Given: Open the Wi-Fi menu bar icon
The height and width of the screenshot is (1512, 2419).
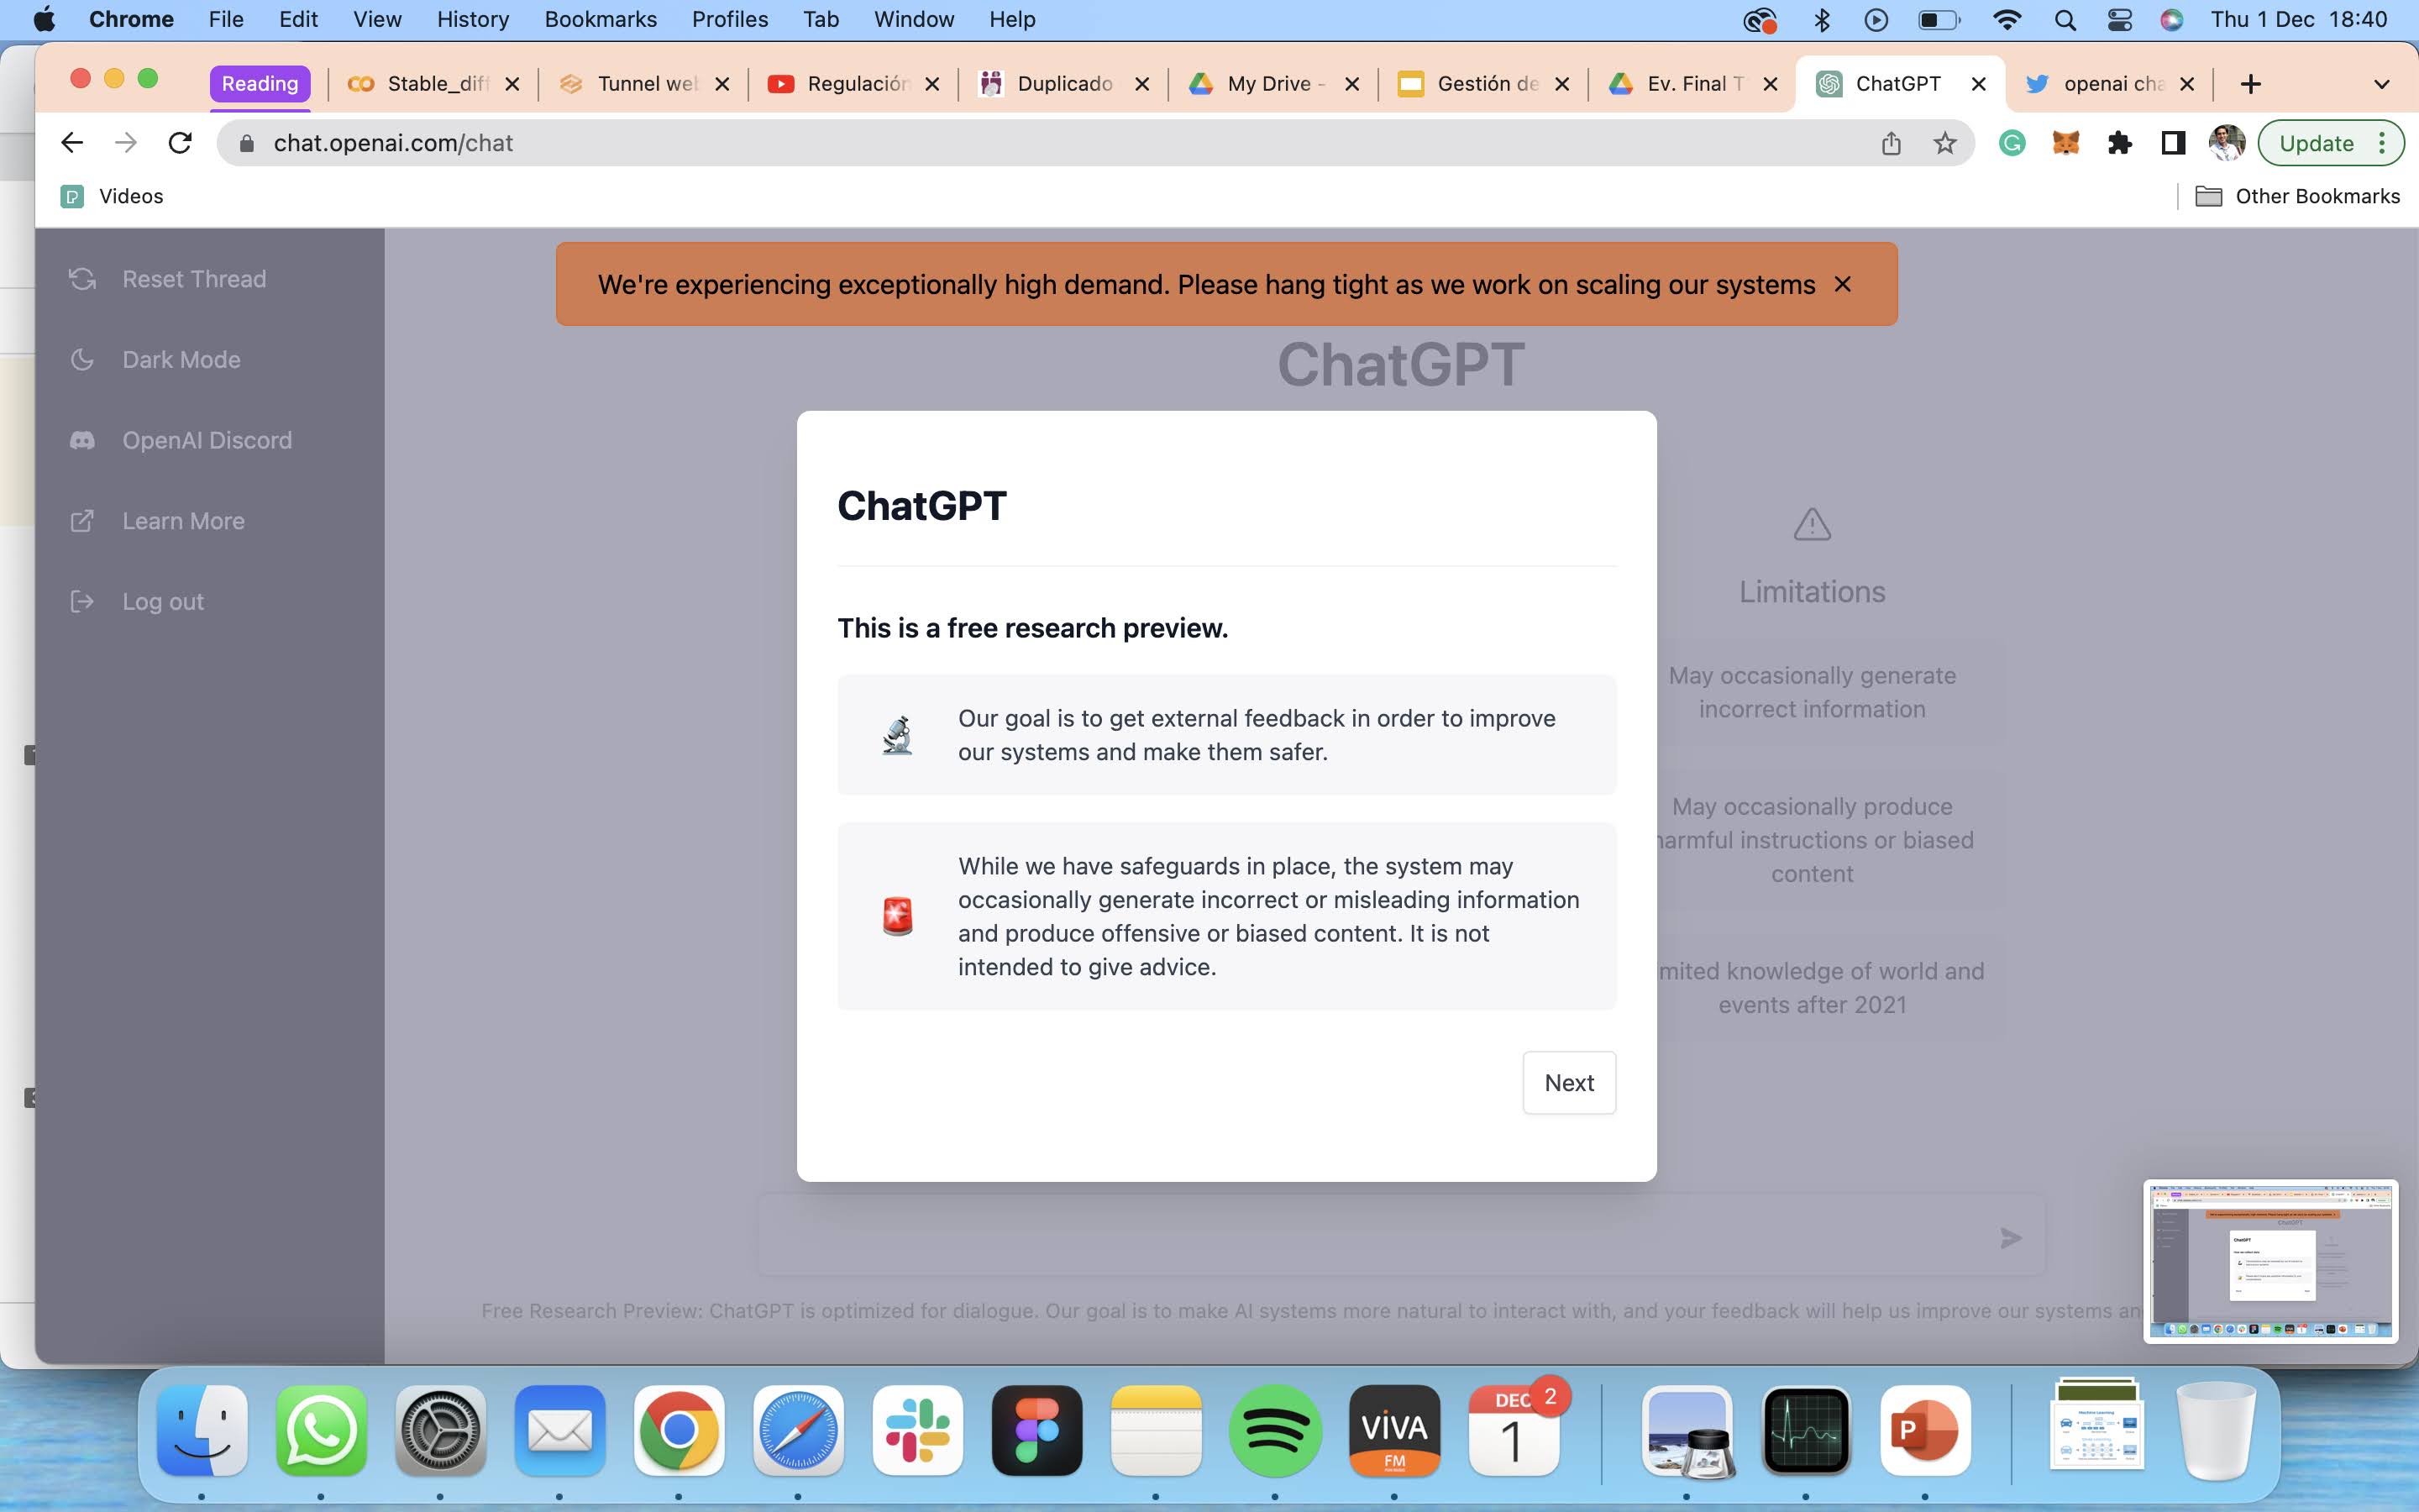Looking at the screenshot, I should click(x=2007, y=19).
